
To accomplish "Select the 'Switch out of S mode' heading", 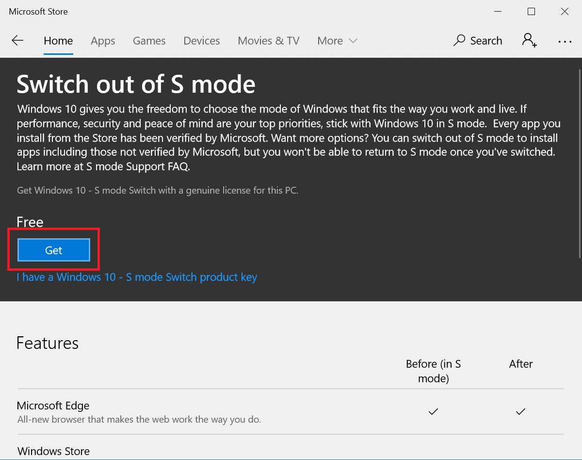I will click(136, 84).
